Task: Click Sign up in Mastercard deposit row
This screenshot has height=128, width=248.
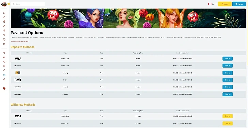Action: tap(228, 66)
